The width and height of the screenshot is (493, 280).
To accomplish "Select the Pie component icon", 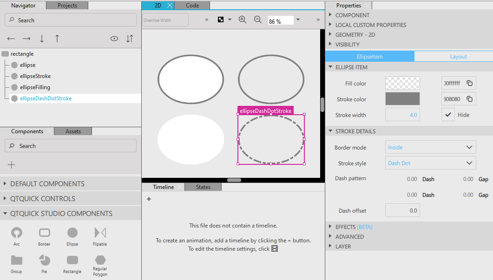I will (45, 260).
